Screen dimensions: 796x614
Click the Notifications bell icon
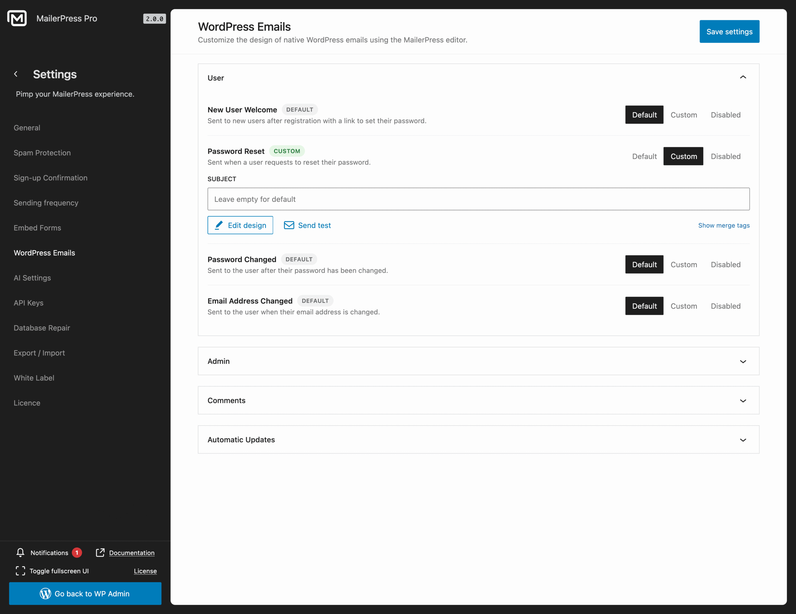pos(21,552)
